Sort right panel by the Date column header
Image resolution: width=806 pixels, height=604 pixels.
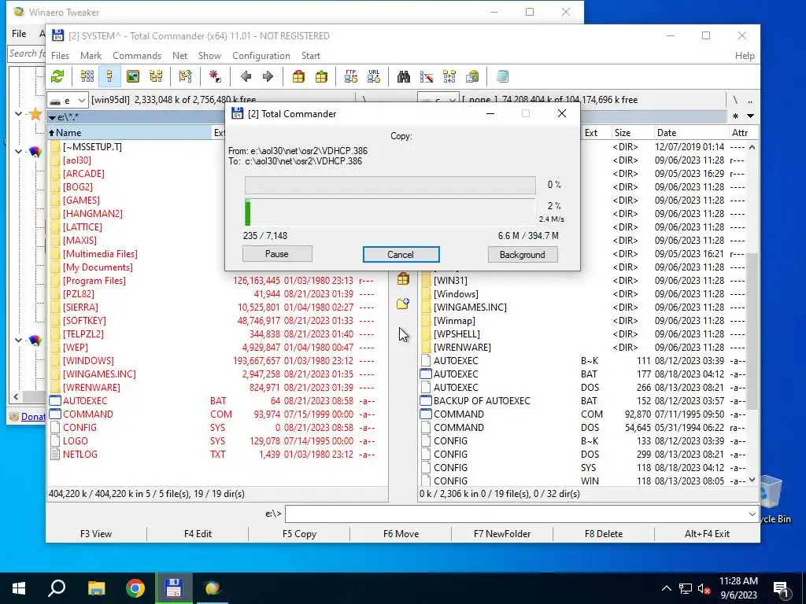[690, 132]
